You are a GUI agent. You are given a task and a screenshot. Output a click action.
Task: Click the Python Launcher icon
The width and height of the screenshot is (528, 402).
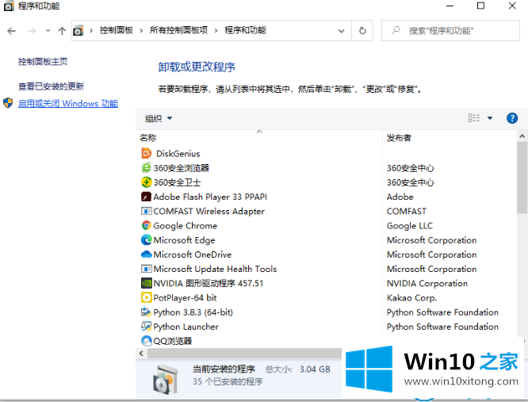[x=146, y=326]
